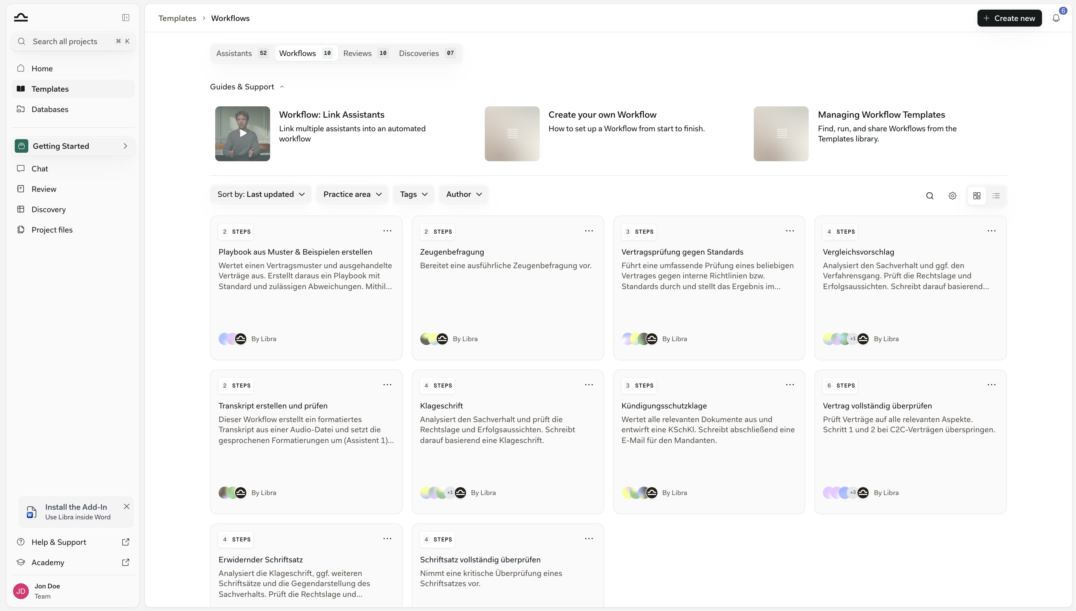The width and height of the screenshot is (1076, 611).
Task: Open the more options menu on the Vergleichsvorschlag card
Action: click(x=991, y=231)
